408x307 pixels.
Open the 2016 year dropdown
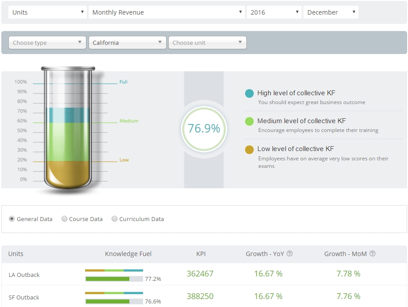pos(274,12)
